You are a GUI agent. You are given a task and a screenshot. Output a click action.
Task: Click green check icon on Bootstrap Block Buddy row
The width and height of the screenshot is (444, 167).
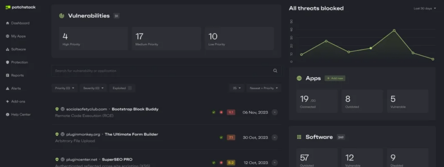pyautogui.click(x=214, y=112)
